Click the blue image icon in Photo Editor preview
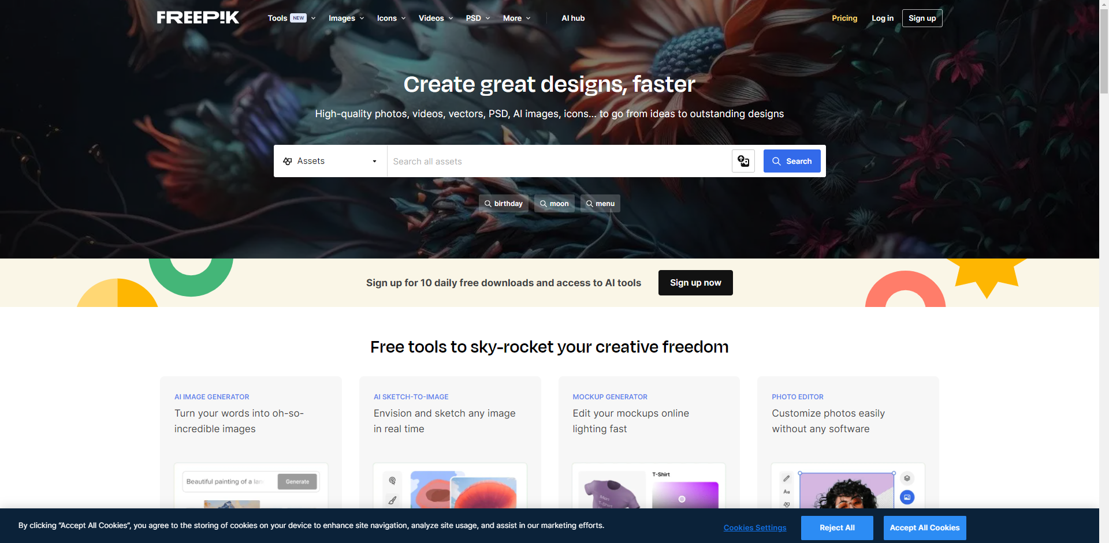Viewport: 1109px width, 543px height. tap(907, 497)
